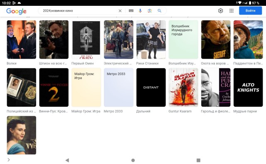
Task: Open quick settings gear icon
Action: pos(220,11)
